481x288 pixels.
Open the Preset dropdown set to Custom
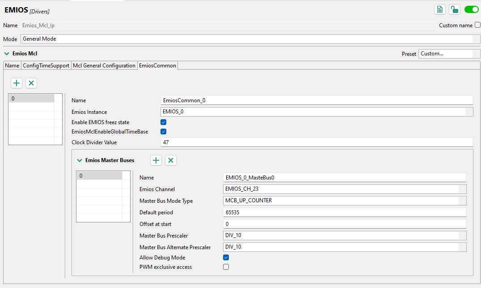coord(449,54)
